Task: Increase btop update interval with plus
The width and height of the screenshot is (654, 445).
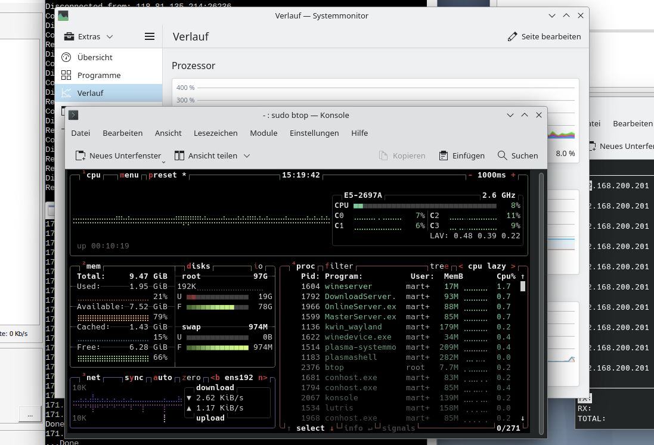Action: (x=513, y=175)
